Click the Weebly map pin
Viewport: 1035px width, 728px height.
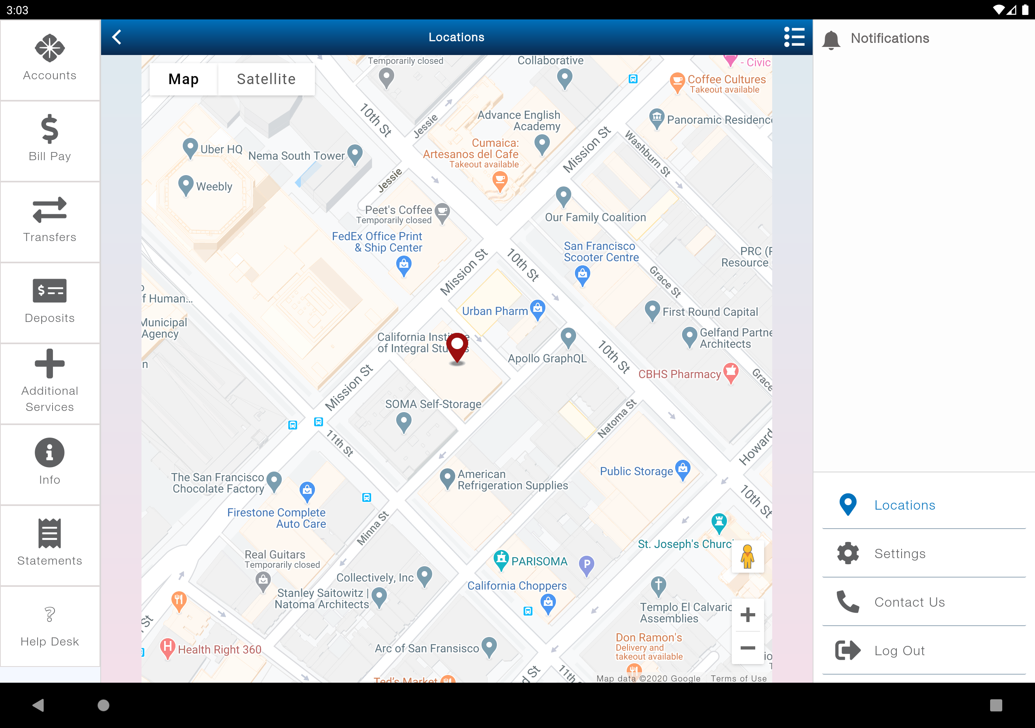[x=186, y=185]
